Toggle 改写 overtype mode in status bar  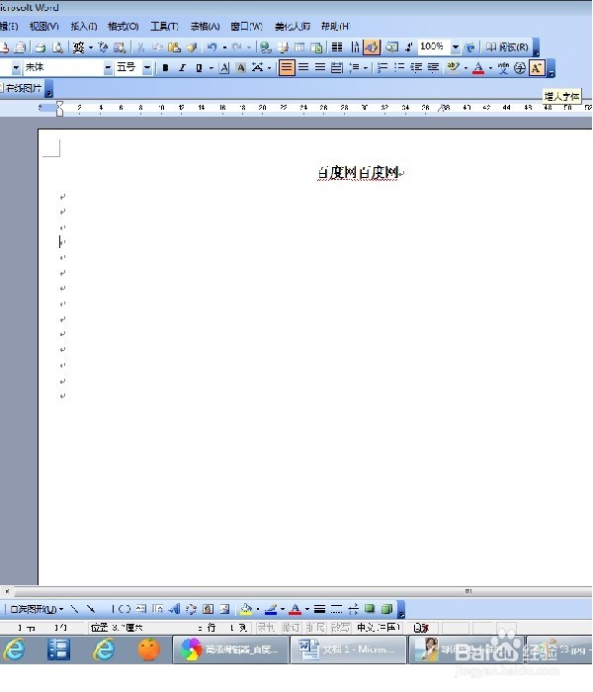pyautogui.click(x=340, y=627)
